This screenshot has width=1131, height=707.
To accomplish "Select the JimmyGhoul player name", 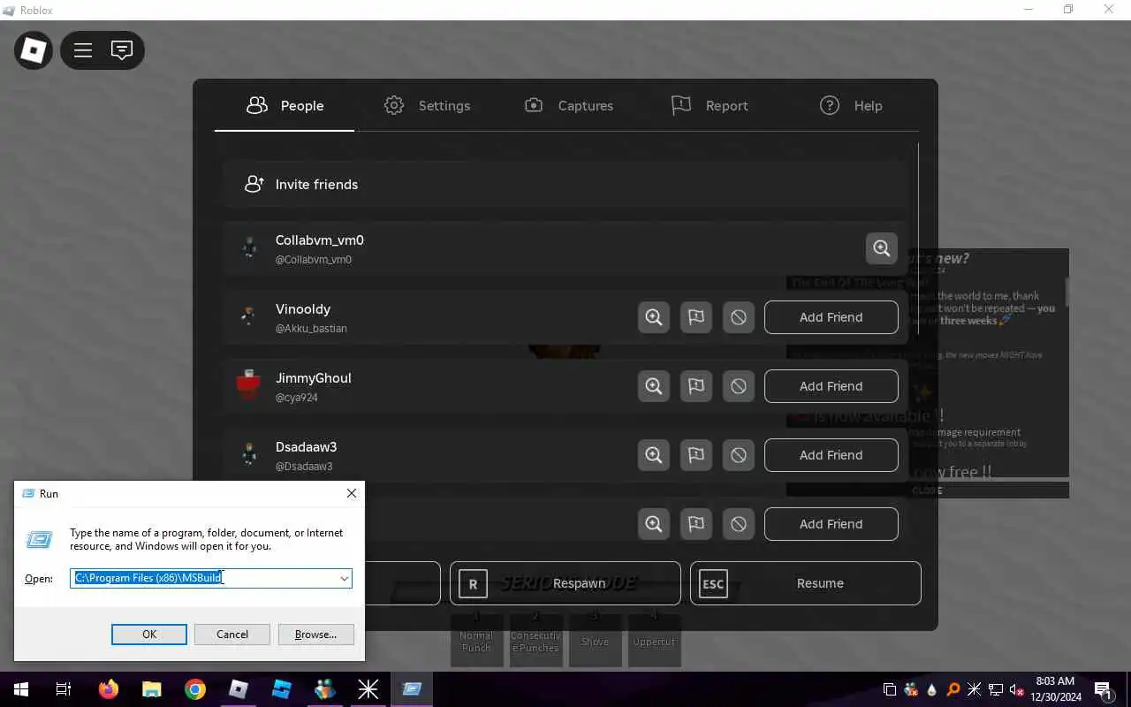I will pos(314,378).
